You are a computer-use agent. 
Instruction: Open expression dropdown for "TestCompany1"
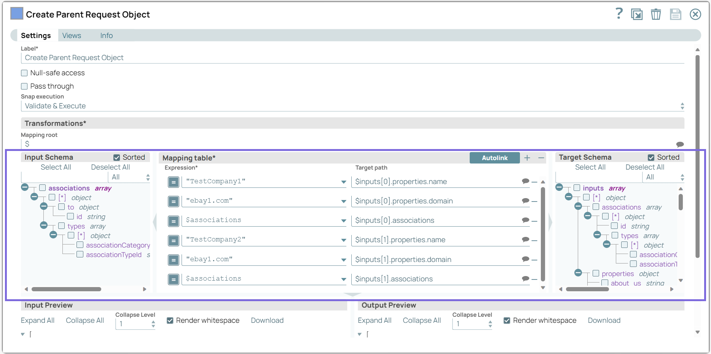(344, 182)
